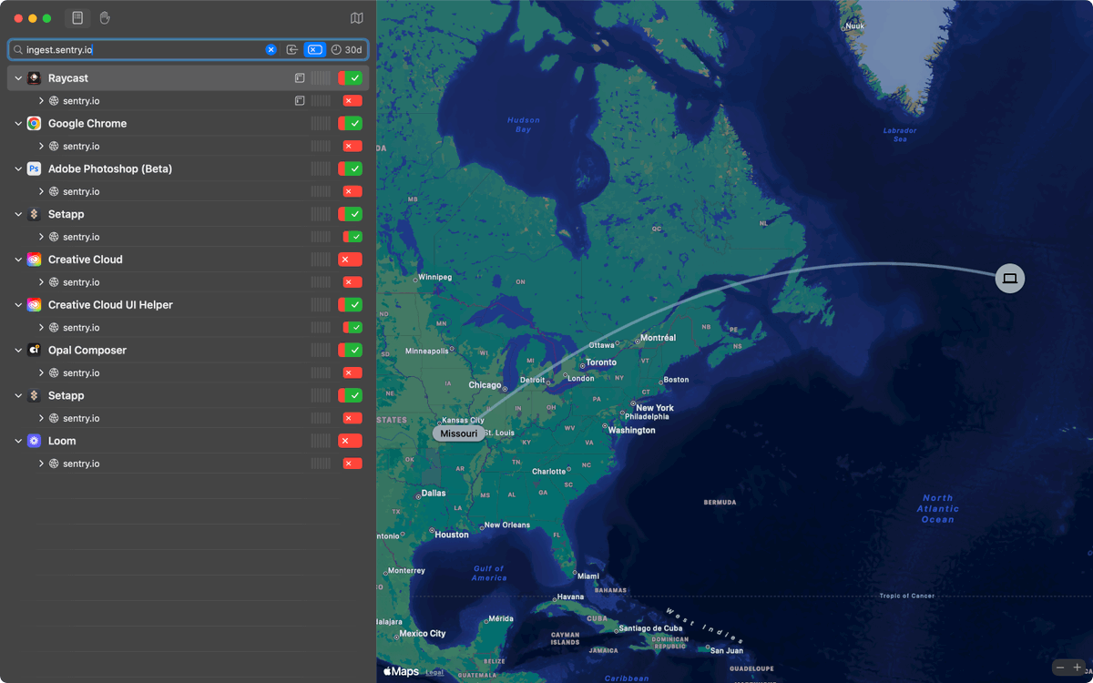Select the Google Chrome connection row
This screenshot has width=1093, height=683.
pyautogui.click(x=188, y=124)
